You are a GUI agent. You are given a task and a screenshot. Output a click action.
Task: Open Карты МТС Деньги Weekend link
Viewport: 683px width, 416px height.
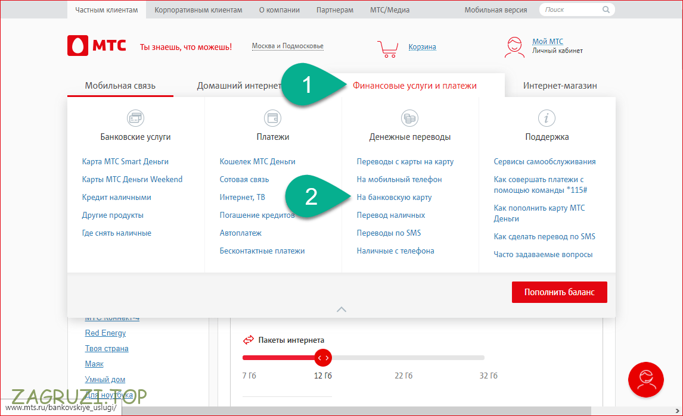[x=132, y=179]
